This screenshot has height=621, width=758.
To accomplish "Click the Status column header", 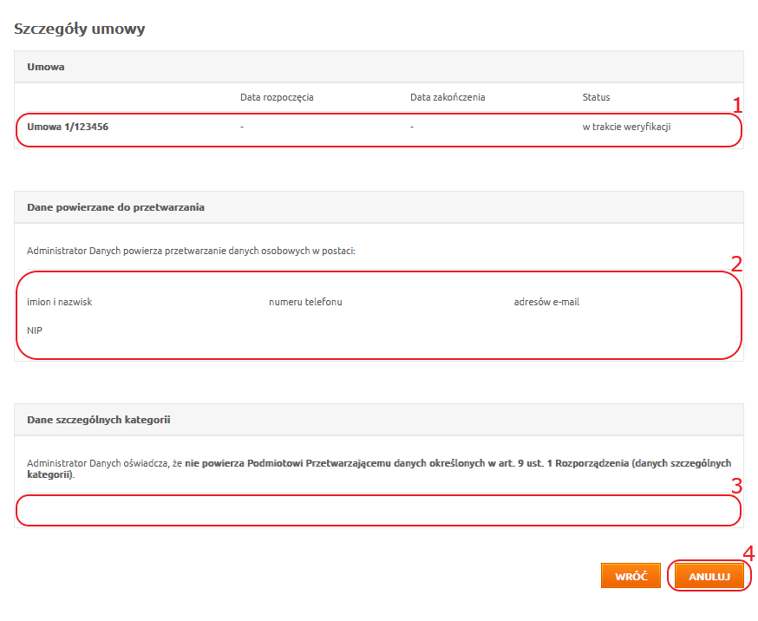I will 596,97.
